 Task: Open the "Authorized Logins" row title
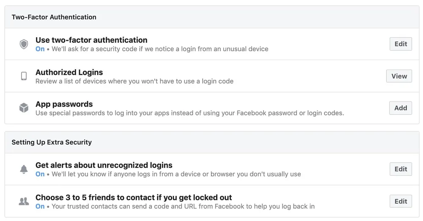click(x=69, y=72)
